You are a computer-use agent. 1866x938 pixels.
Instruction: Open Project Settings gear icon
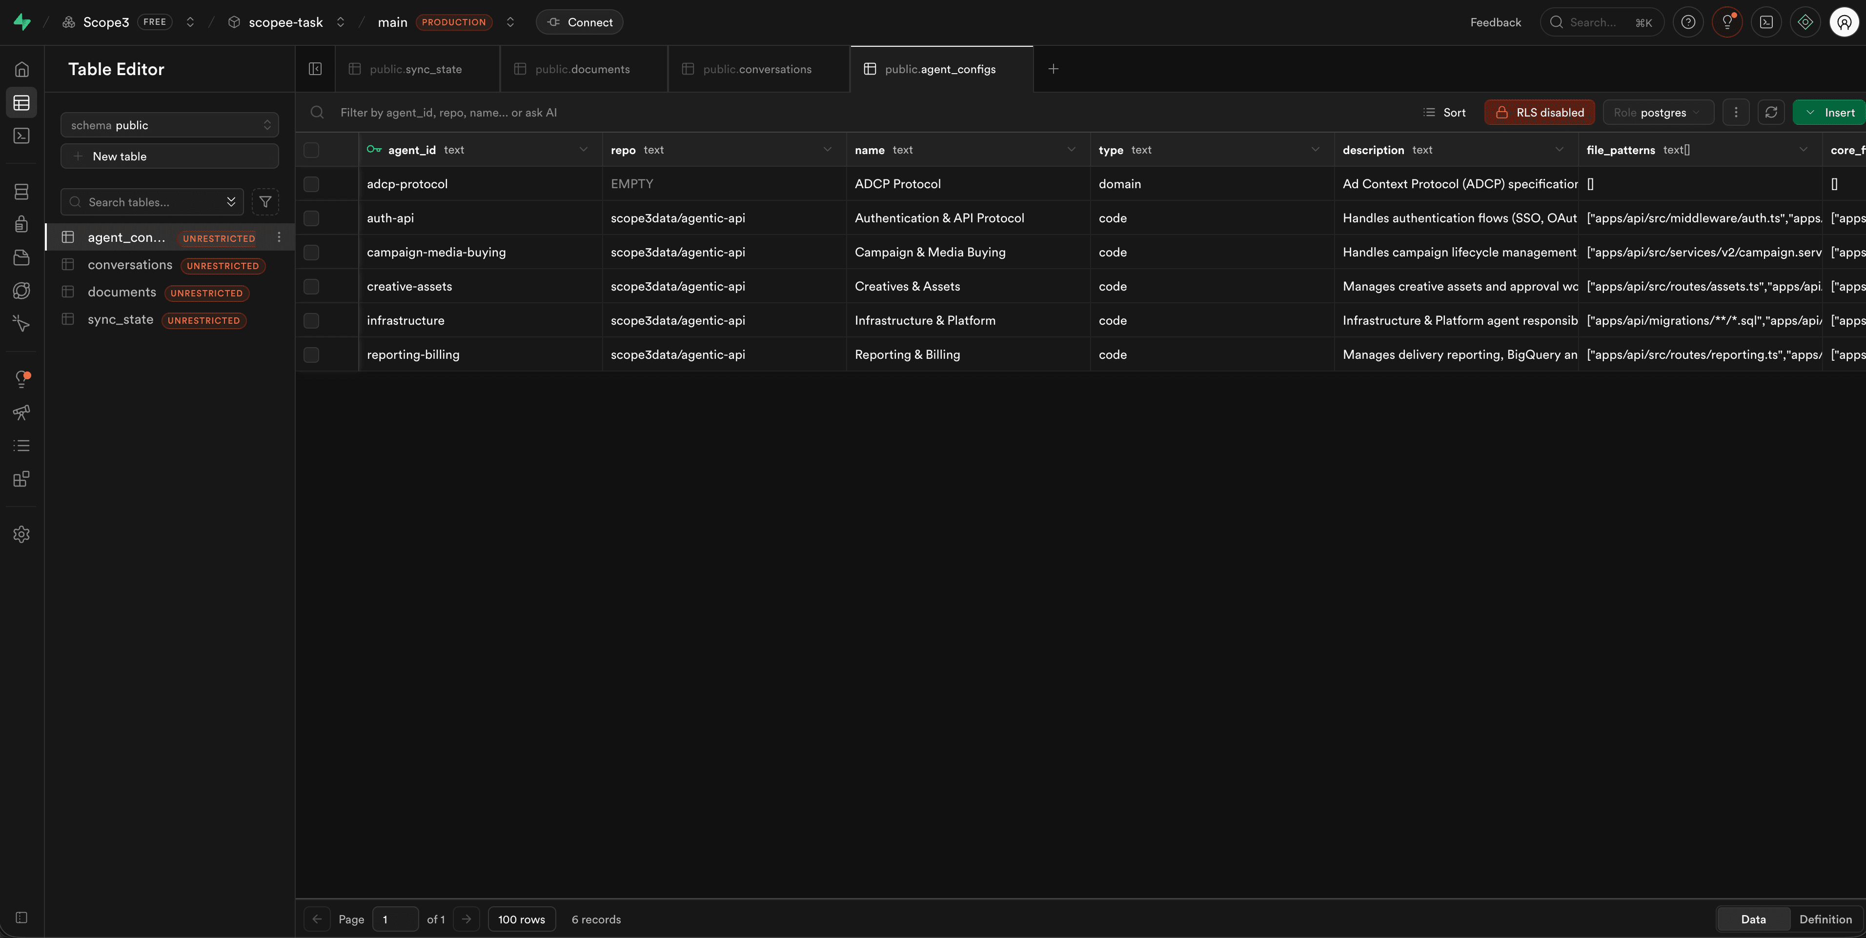22,534
